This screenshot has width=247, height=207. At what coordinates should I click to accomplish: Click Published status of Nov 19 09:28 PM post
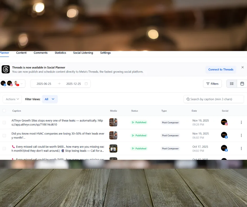click(x=139, y=122)
